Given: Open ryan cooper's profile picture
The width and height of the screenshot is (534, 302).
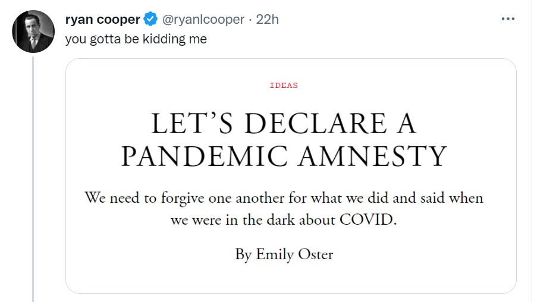Looking at the screenshot, I should pos(34,31).
